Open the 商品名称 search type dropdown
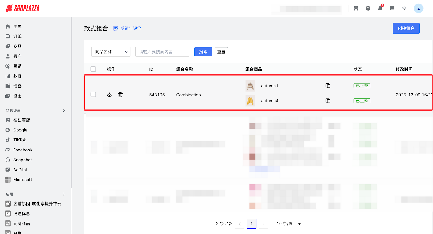The width and height of the screenshot is (433, 234). point(111,52)
